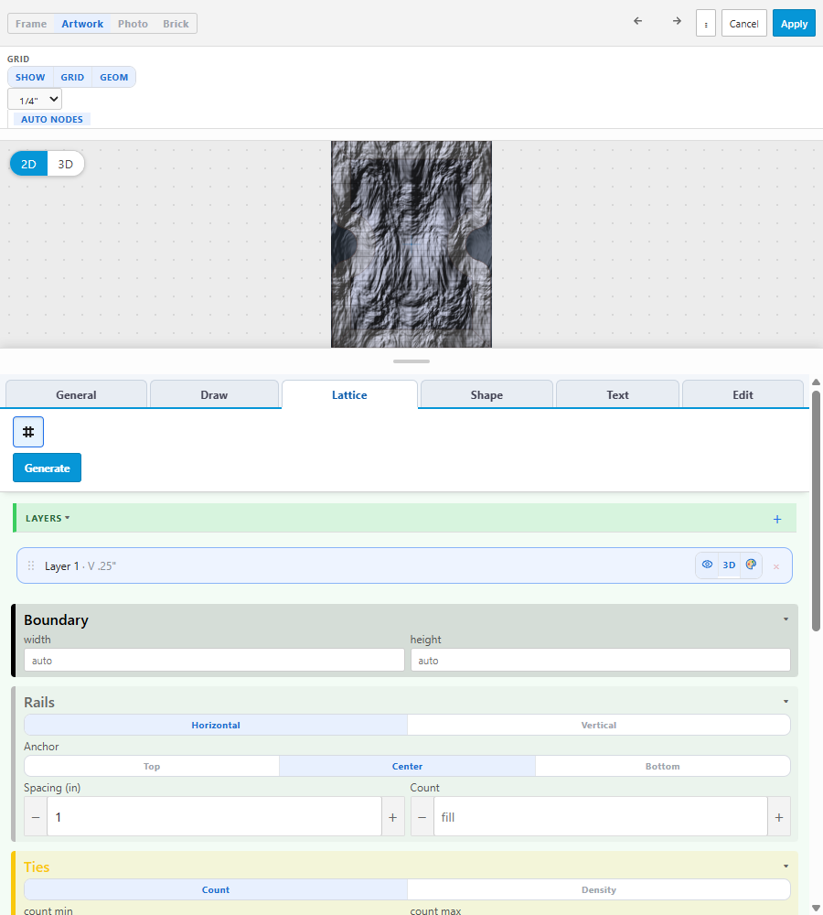Viewport: 823px width, 915px height.
Task: Open the more options menu button
Action: coord(706,24)
